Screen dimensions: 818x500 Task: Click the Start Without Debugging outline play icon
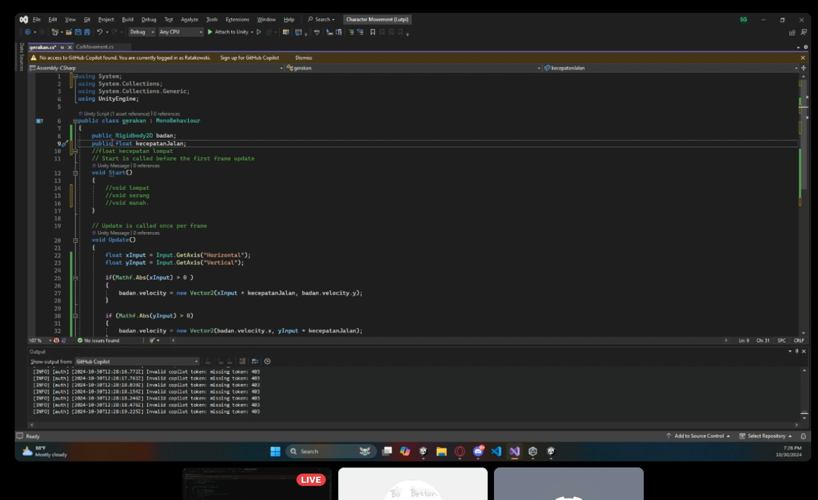[x=259, y=32]
